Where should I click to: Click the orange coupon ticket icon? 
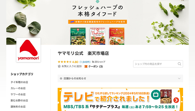(x=86, y=66)
